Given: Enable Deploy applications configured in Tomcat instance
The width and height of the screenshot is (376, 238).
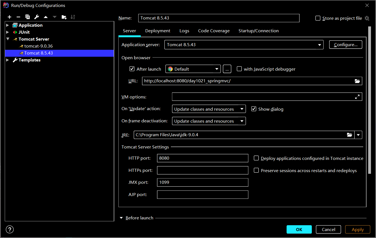Looking at the screenshot, I should [256, 158].
